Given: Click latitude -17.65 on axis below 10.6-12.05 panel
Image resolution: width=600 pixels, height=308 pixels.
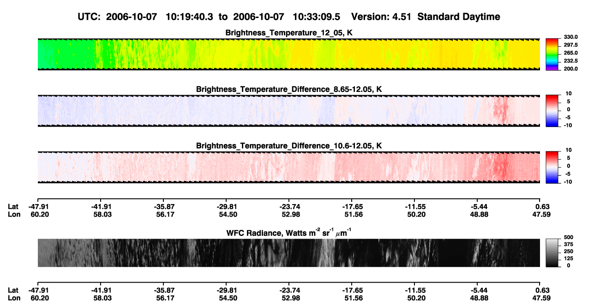Looking at the screenshot, I should point(352,206).
